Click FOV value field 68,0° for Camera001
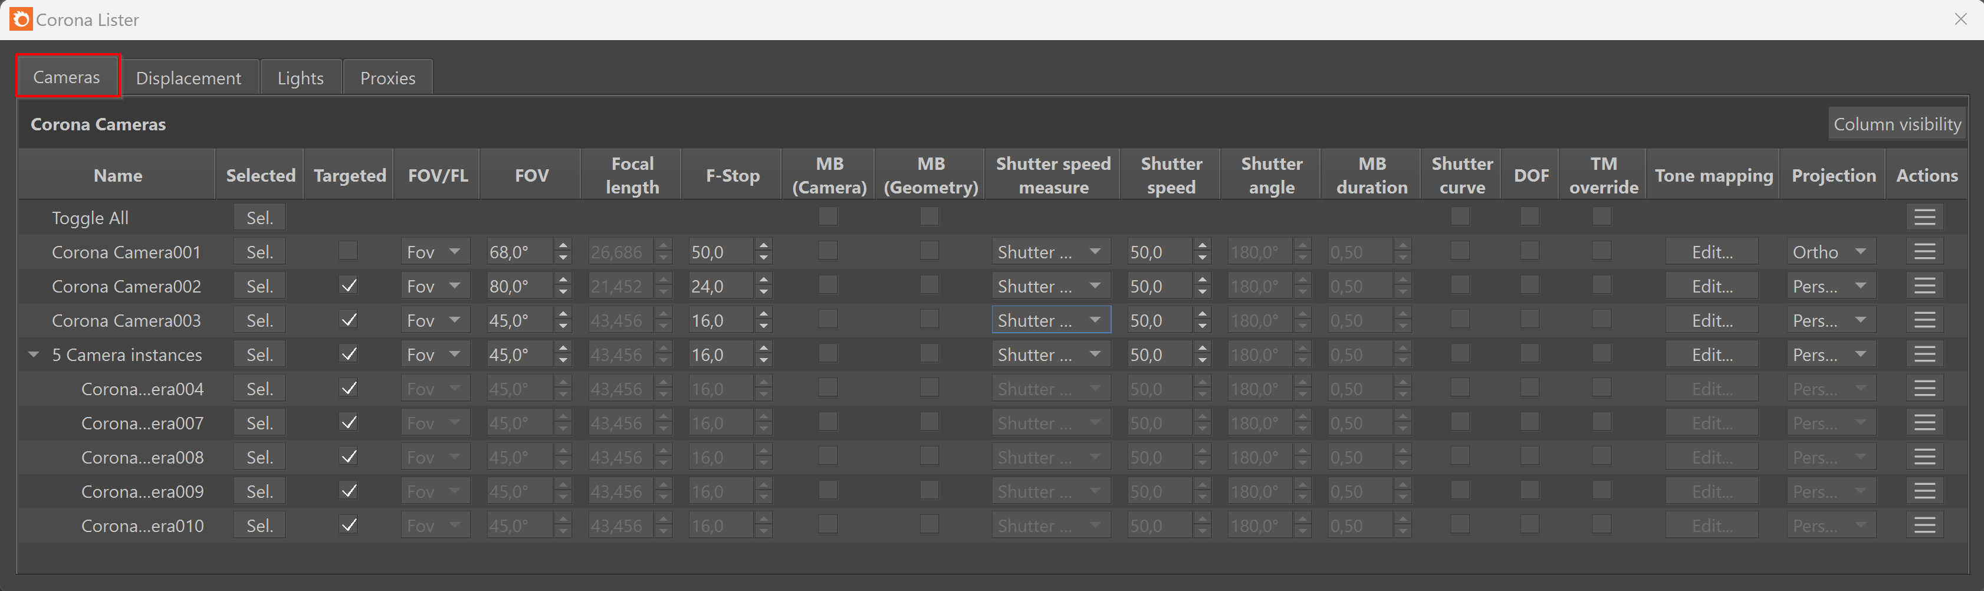This screenshot has height=591, width=1984. (x=520, y=252)
